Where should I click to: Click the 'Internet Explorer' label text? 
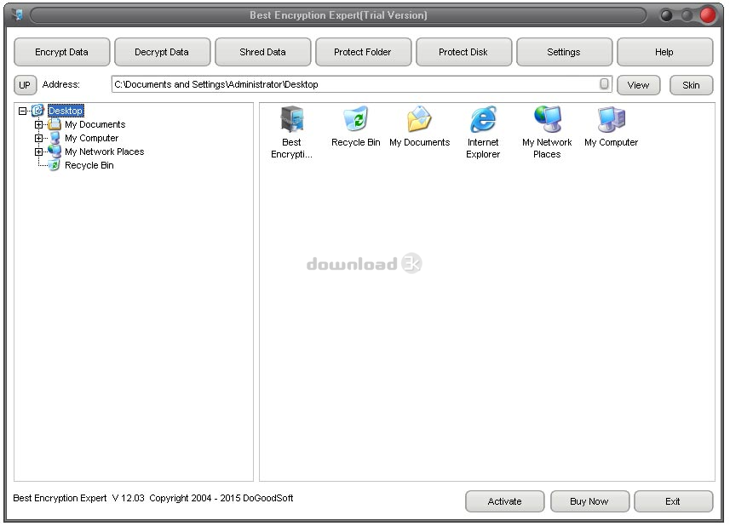click(483, 148)
